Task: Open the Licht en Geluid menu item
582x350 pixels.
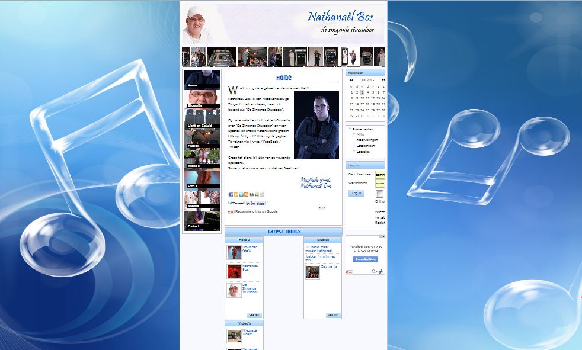Action: pyautogui.click(x=202, y=120)
